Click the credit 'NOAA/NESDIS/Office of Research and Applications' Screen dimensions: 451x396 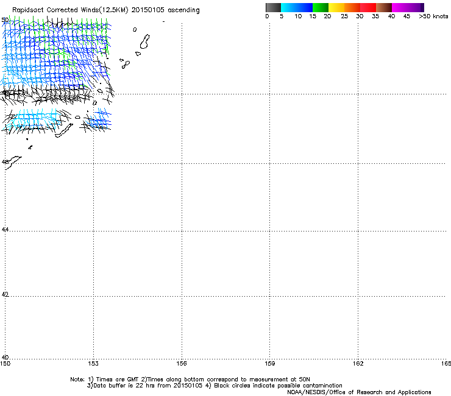point(359,392)
